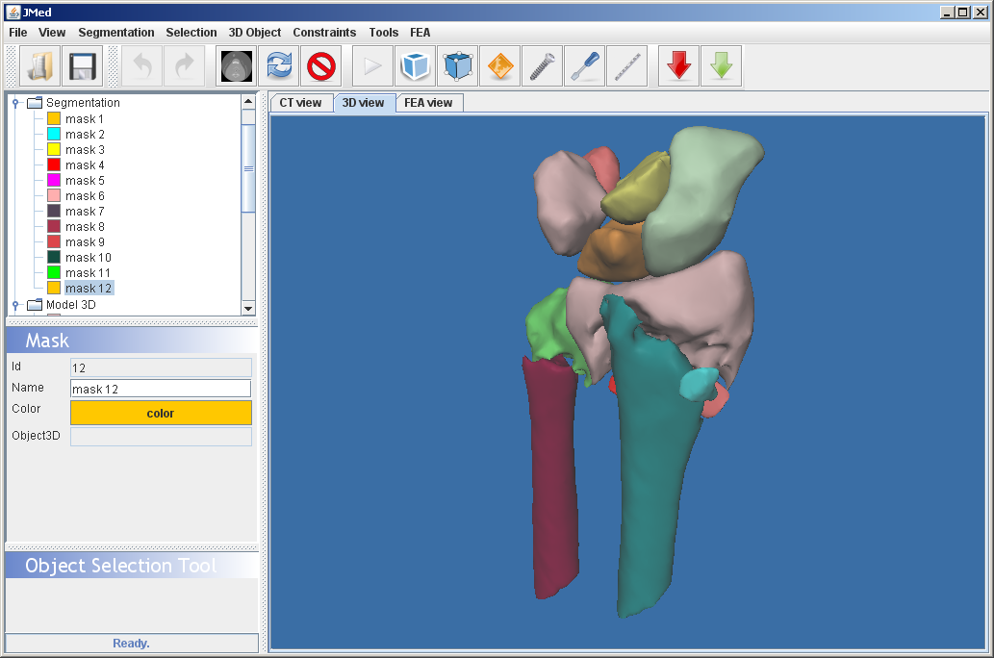Click the blue refresh arrows icon
This screenshot has height=658, width=994.
point(279,66)
